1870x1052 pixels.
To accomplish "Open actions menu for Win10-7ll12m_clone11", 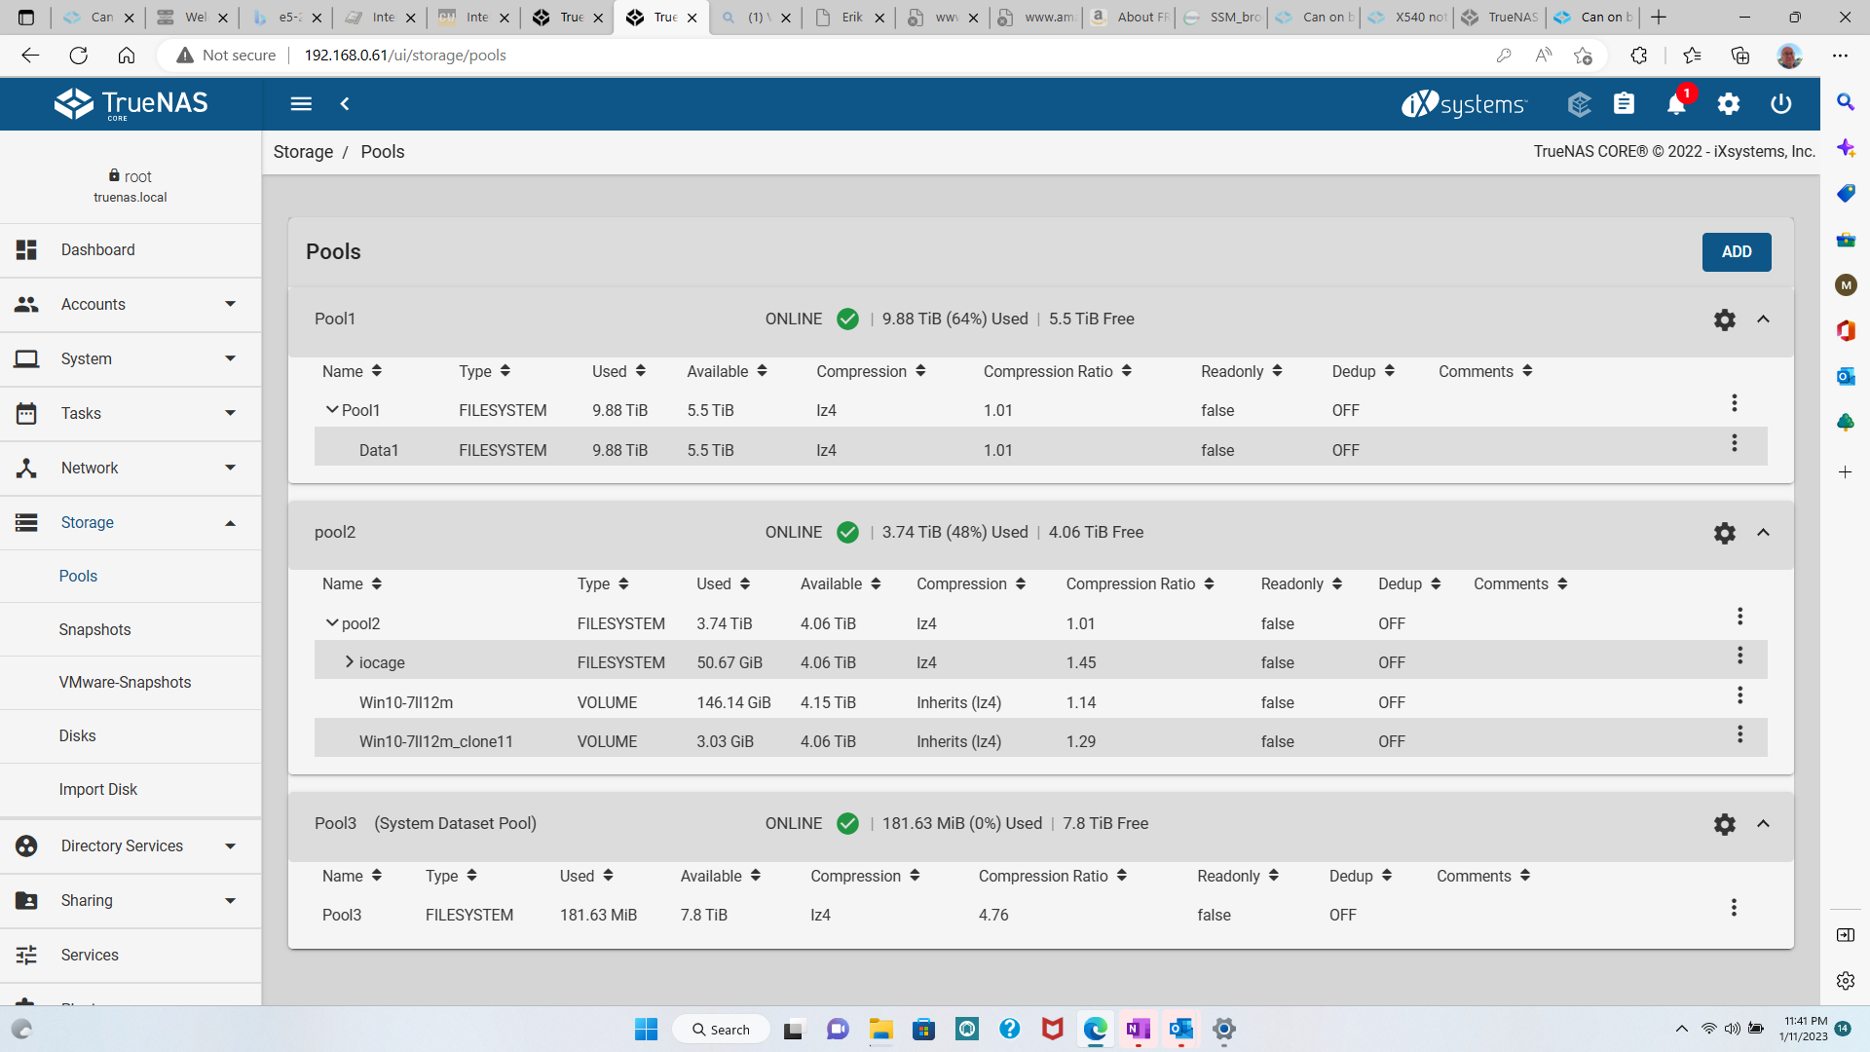I will (x=1739, y=734).
